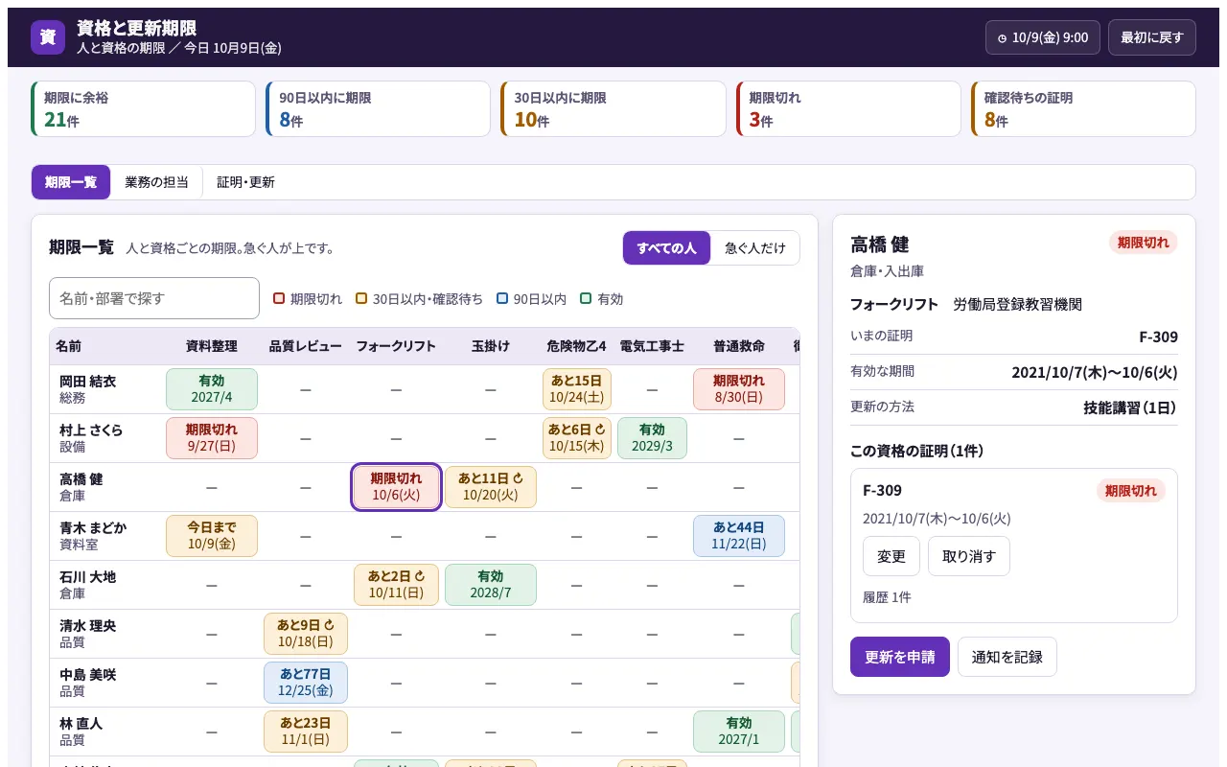Open the 期限に余裕 21件 summary card

coord(143,109)
